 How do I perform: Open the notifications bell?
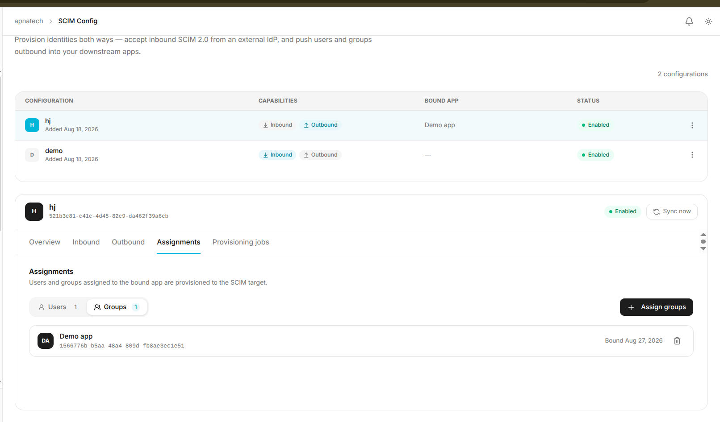[689, 21]
